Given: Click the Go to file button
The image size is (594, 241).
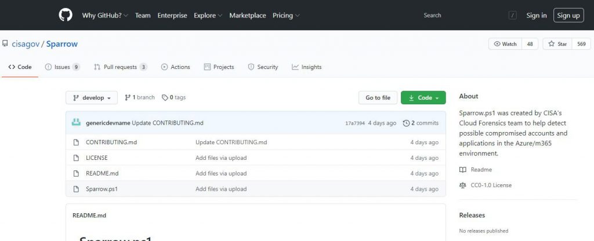Looking at the screenshot, I should click(378, 97).
